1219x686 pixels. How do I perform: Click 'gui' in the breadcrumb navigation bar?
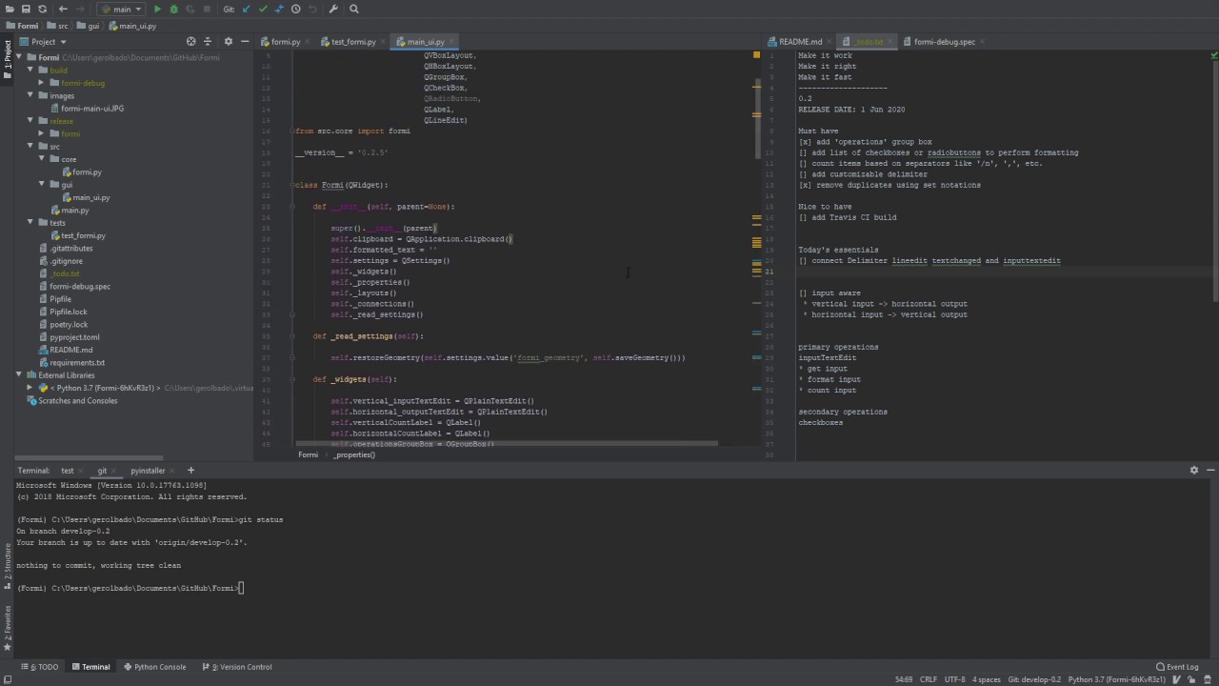pos(93,26)
